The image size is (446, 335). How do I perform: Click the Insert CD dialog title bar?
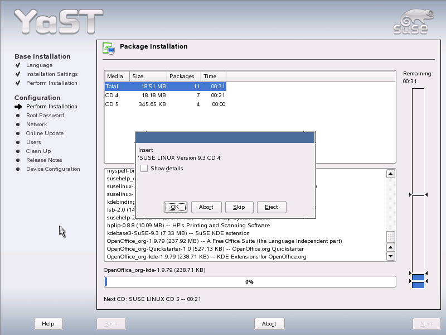point(225,137)
